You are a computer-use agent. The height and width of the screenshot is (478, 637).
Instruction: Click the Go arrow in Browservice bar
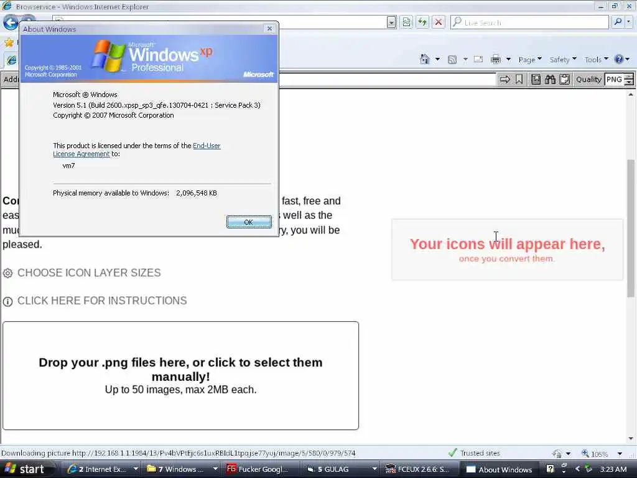pos(505,79)
